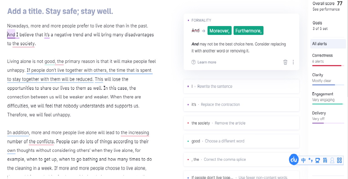This screenshot has height=179, width=348.
Task: Toggle the IME punctuation mode
Action: (311, 160)
